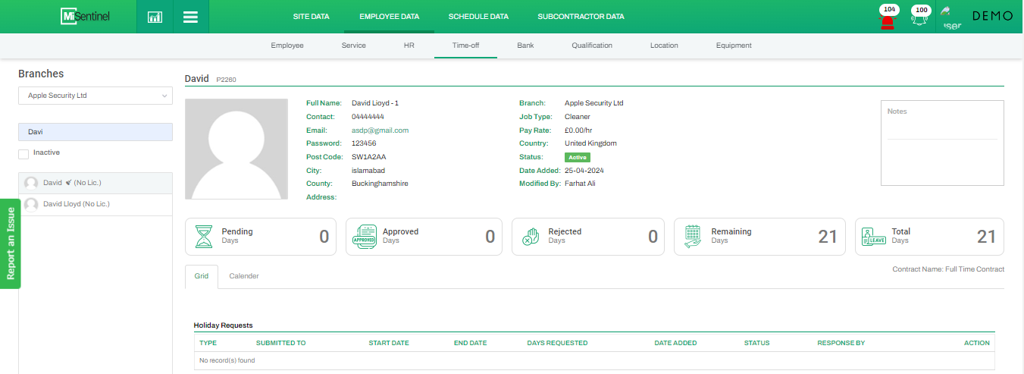1024x374 pixels.
Task: Click the Remaining days calendar icon
Action: 693,237
